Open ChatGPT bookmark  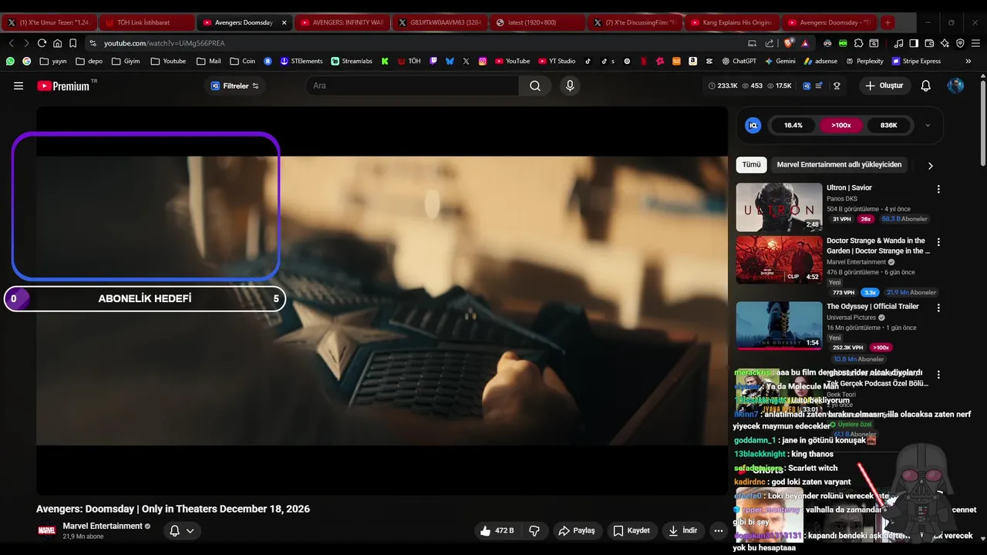(x=739, y=61)
